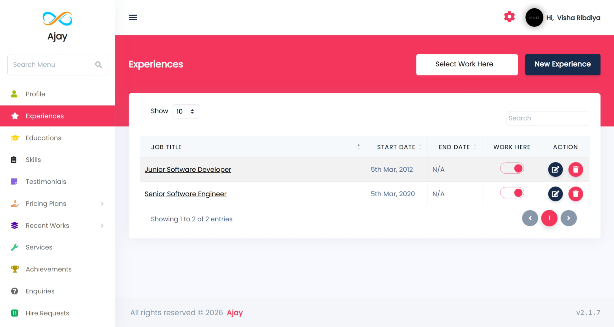The width and height of the screenshot is (614, 327).
Task: Click the New Experience button
Action: coord(562,64)
